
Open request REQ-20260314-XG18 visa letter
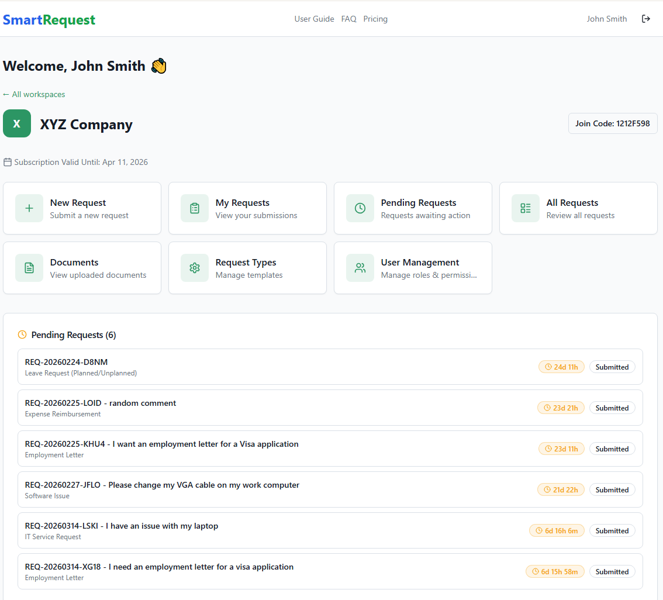click(330, 572)
